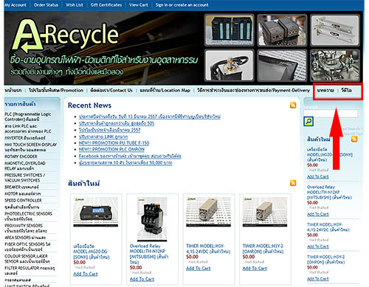The image size is (369, 287).
Task: Click the magnifier search button
Action: point(308,121)
